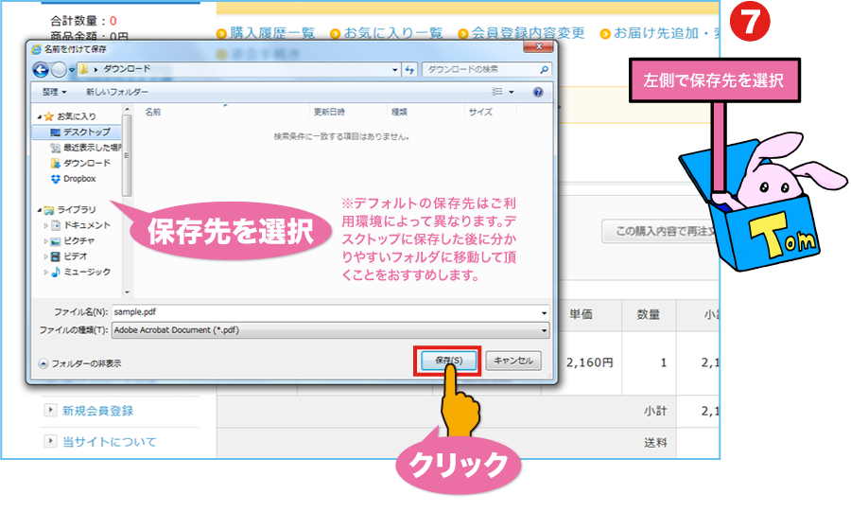Click the Dropbox logo icon
This screenshot has width=851, height=512.
pyautogui.click(x=56, y=179)
